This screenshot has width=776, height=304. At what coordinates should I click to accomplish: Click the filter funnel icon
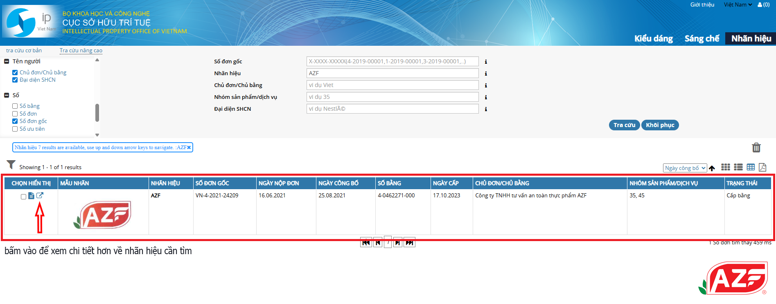pyautogui.click(x=11, y=165)
